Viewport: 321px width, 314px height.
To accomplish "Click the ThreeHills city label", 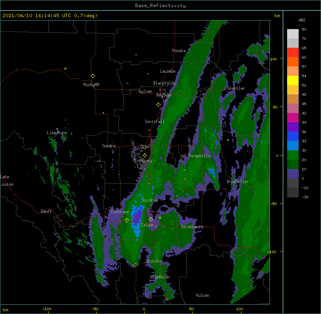I will click(199, 156).
